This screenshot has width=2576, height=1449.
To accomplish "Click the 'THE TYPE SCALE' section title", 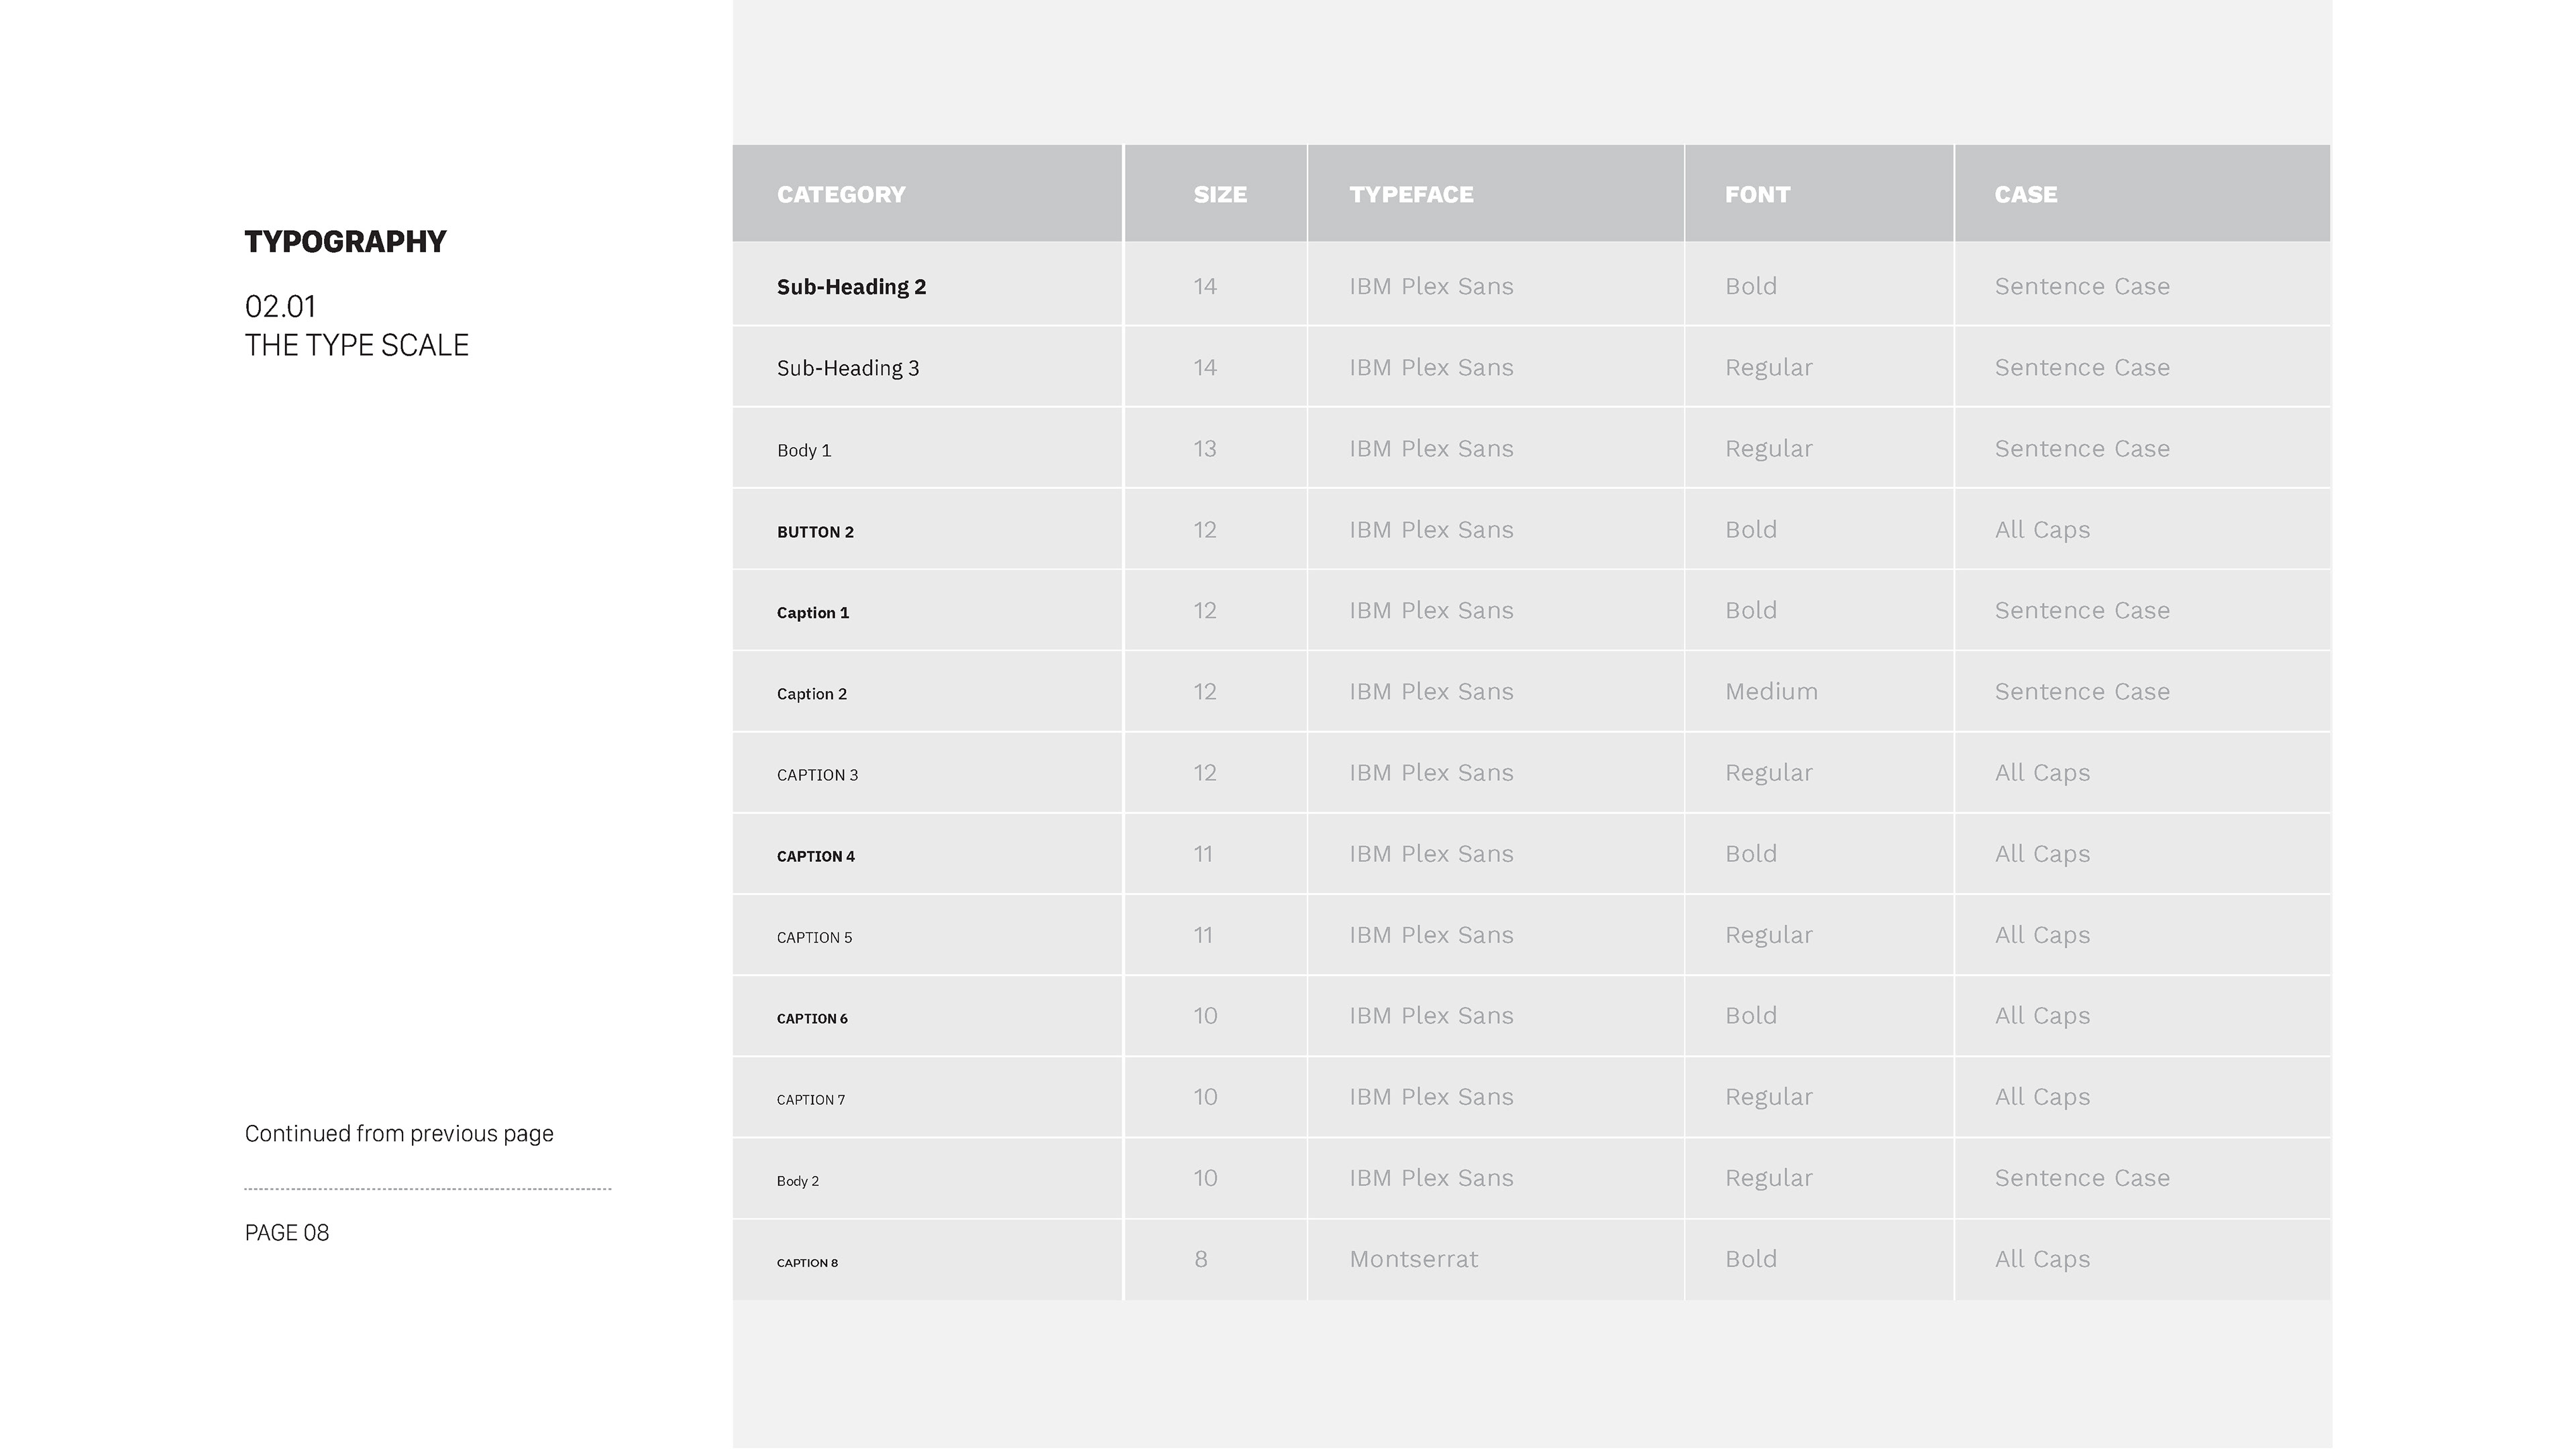I will [x=356, y=345].
